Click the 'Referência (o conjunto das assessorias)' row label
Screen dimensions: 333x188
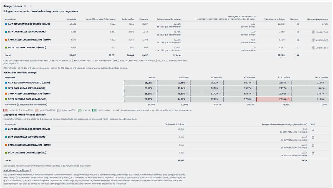coord(26,105)
